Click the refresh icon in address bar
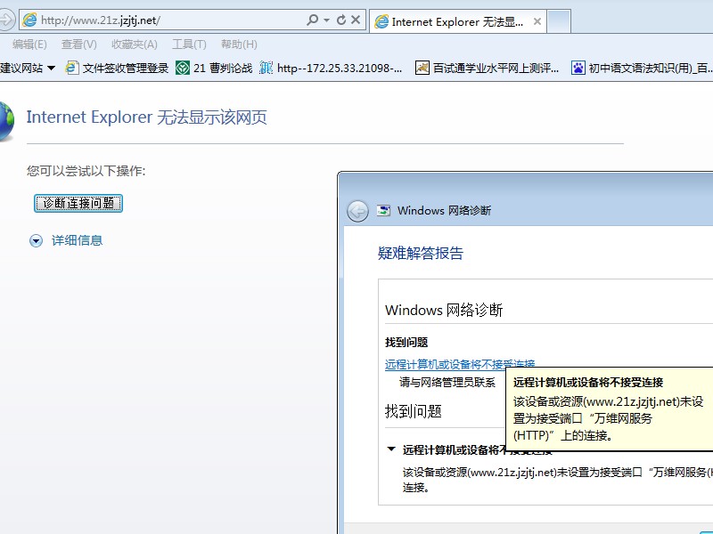 coord(340,20)
